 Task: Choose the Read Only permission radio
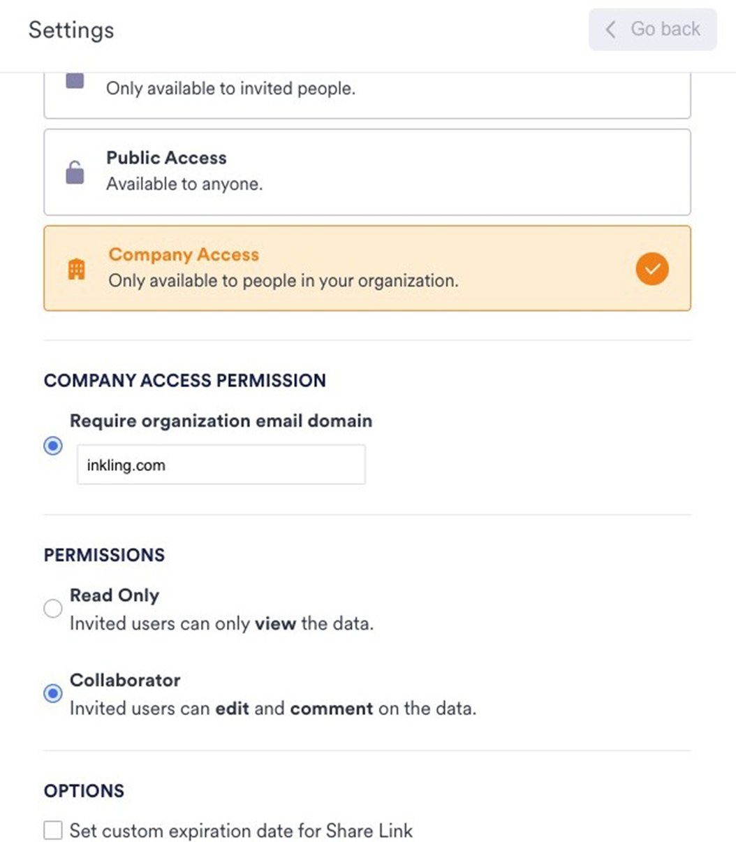[53, 609]
